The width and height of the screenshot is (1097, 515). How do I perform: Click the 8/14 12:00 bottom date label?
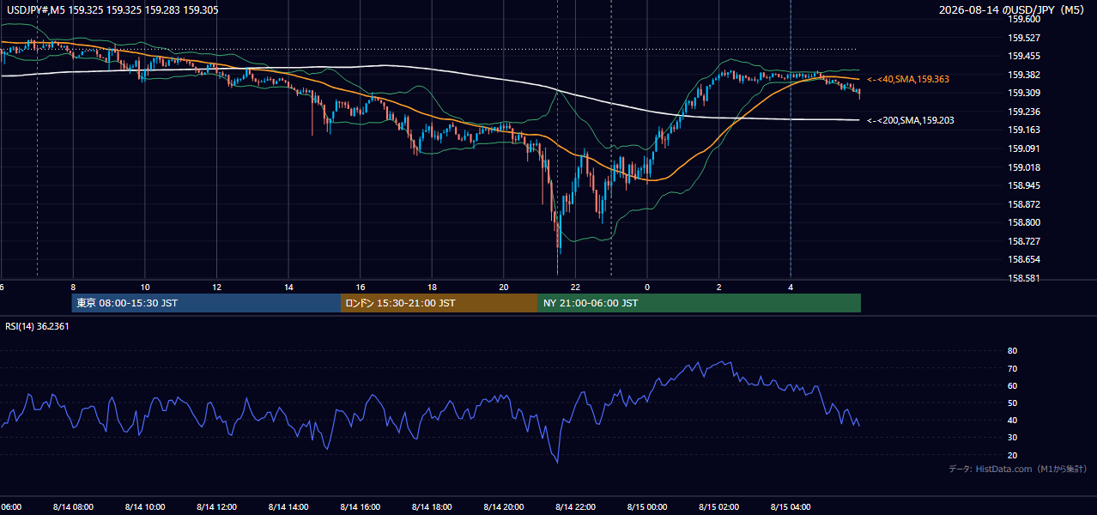pos(216,506)
